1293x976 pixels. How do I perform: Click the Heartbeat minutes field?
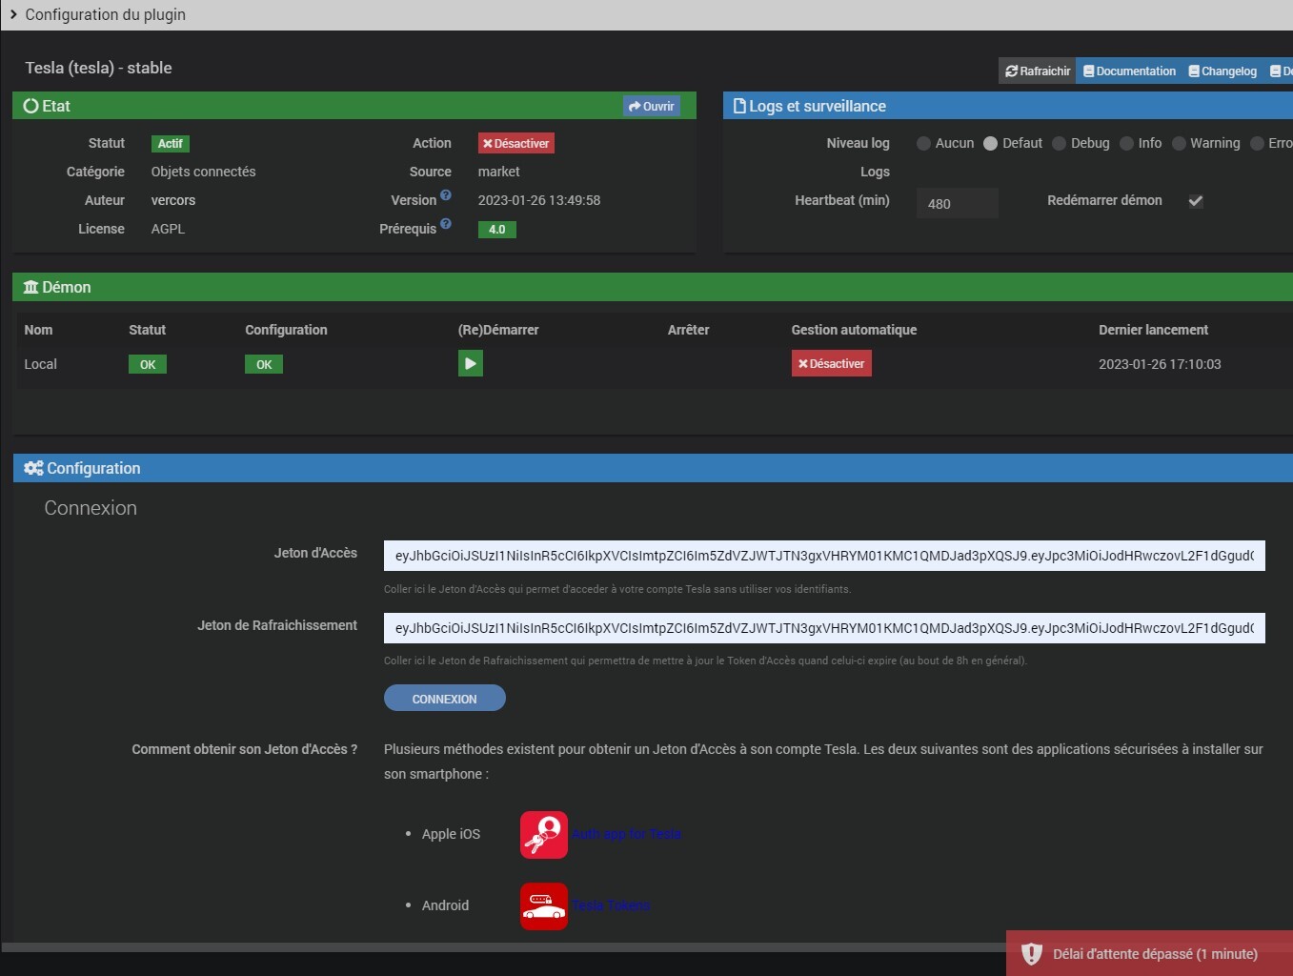(957, 203)
